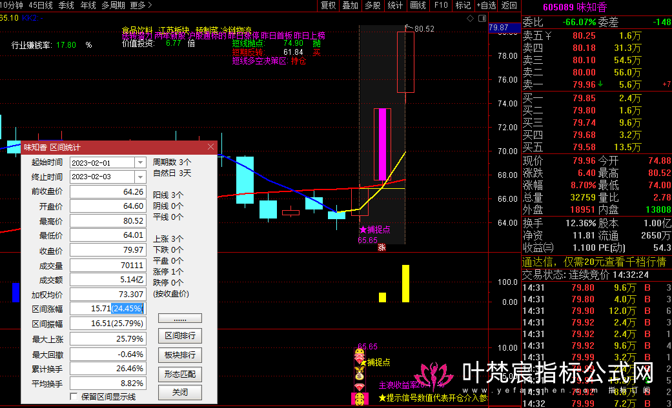Open the 终止时间 date dropdown arrow
Viewport: 672px width, 408px height.
pos(140,177)
